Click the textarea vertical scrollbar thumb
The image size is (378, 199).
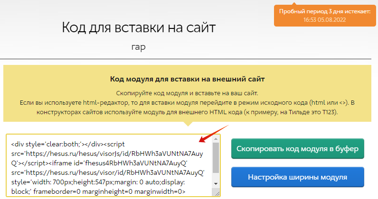point(216,158)
